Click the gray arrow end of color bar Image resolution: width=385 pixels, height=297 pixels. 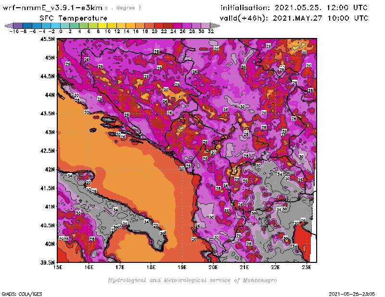point(213,25)
